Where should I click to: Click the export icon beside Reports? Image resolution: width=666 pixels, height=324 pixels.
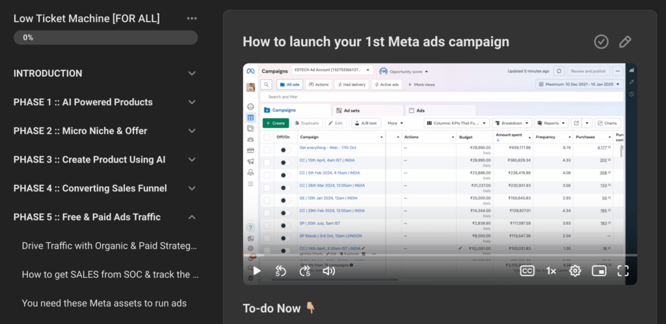pos(576,123)
